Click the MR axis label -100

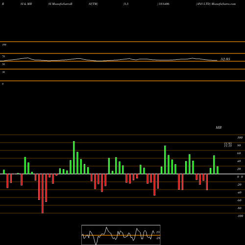[x=240, y=216]
